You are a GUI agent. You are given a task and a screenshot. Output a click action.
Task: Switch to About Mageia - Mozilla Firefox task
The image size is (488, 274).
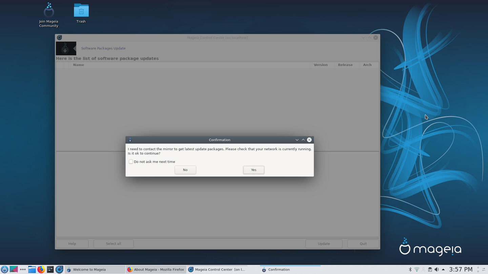point(156,270)
